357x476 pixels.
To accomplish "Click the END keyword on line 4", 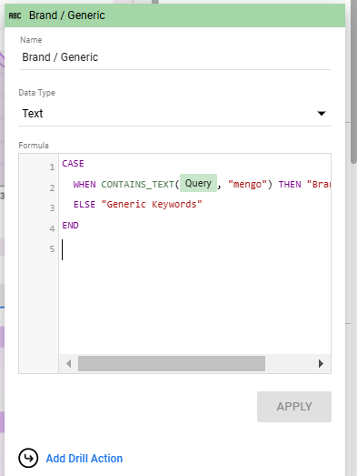I will [70, 225].
